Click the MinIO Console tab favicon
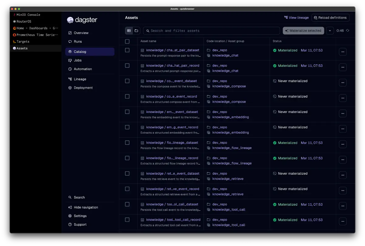The width and height of the screenshot is (365, 246). [14, 15]
